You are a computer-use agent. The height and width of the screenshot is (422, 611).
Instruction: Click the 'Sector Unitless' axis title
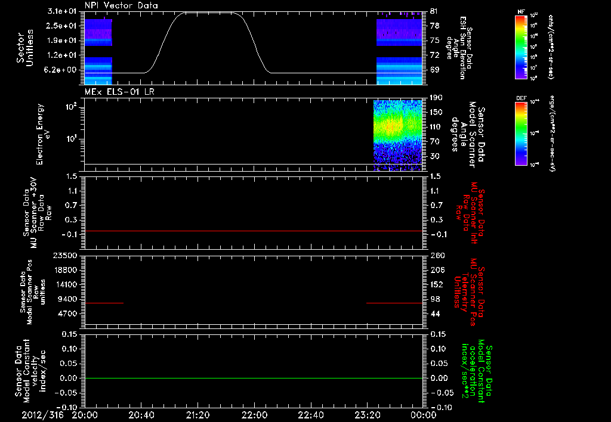coord(25,48)
